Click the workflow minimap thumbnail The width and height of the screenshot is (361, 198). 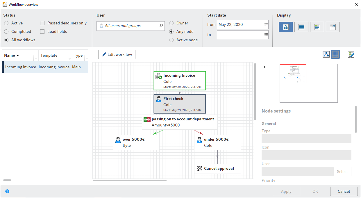(309, 83)
